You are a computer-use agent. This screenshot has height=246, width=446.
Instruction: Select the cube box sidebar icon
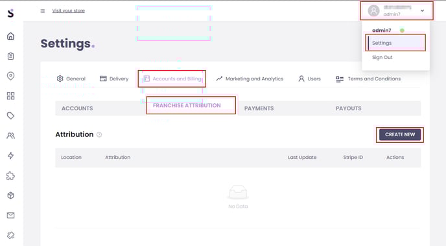click(x=10, y=195)
